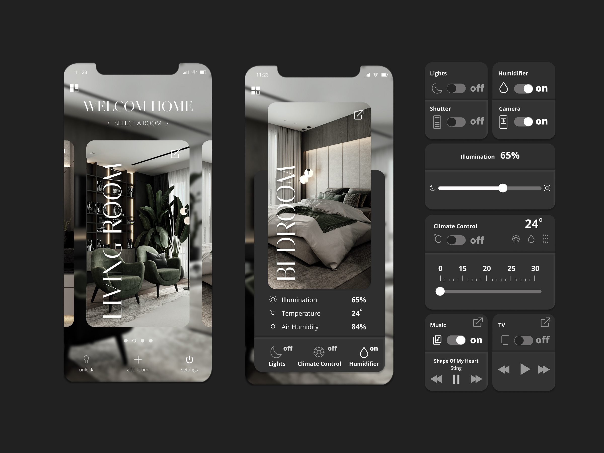Click the TV screen icon
This screenshot has width=604, height=453.
505,340
